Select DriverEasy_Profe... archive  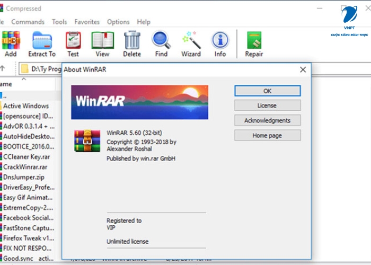point(28,188)
